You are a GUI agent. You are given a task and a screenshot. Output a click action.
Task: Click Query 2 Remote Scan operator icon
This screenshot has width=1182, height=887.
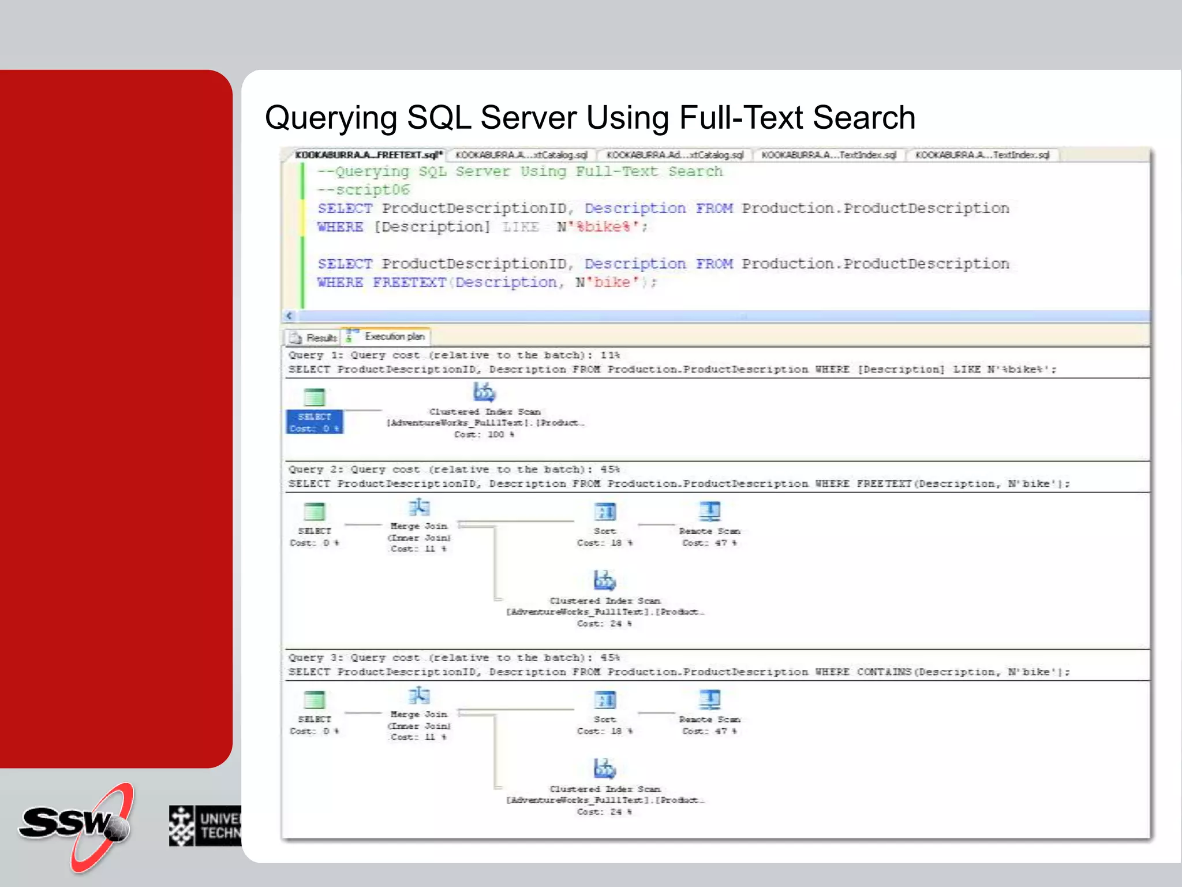pyautogui.click(x=709, y=511)
